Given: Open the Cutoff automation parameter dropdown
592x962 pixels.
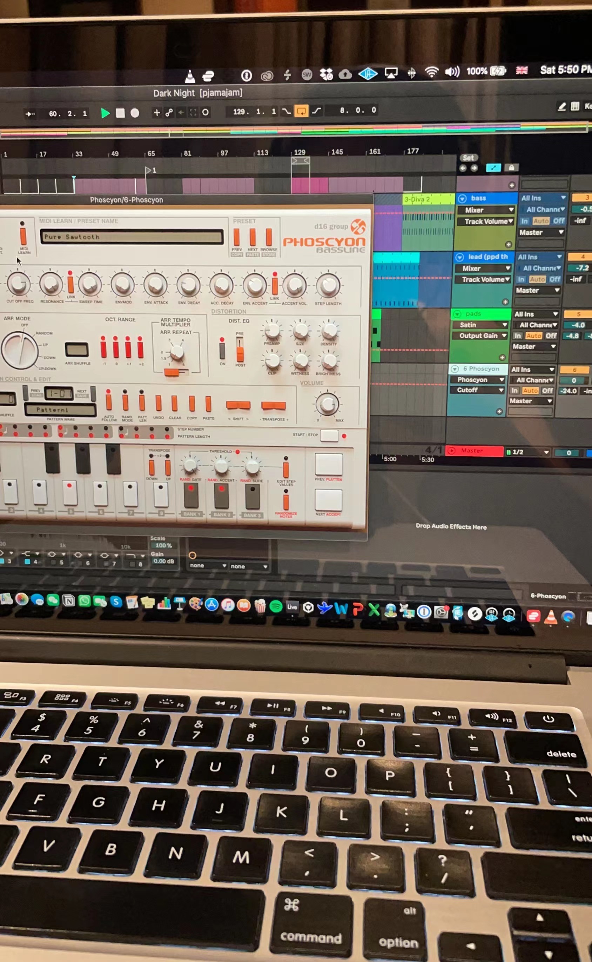Looking at the screenshot, I should pyautogui.click(x=476, y=390).
